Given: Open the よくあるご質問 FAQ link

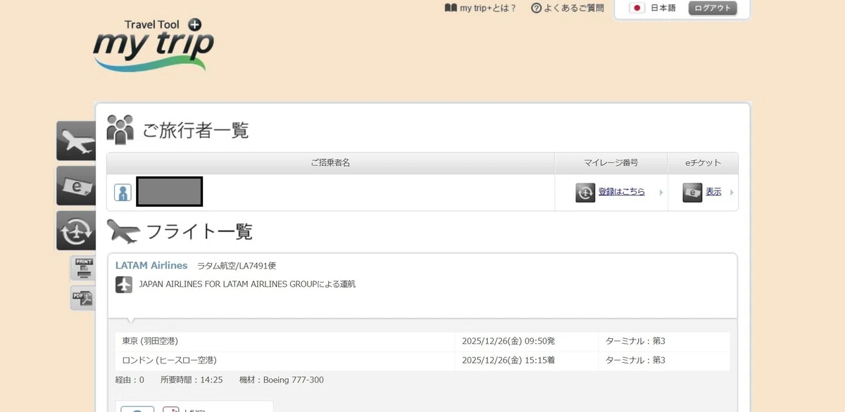Looking at the screenshot, I should point(574,8).
